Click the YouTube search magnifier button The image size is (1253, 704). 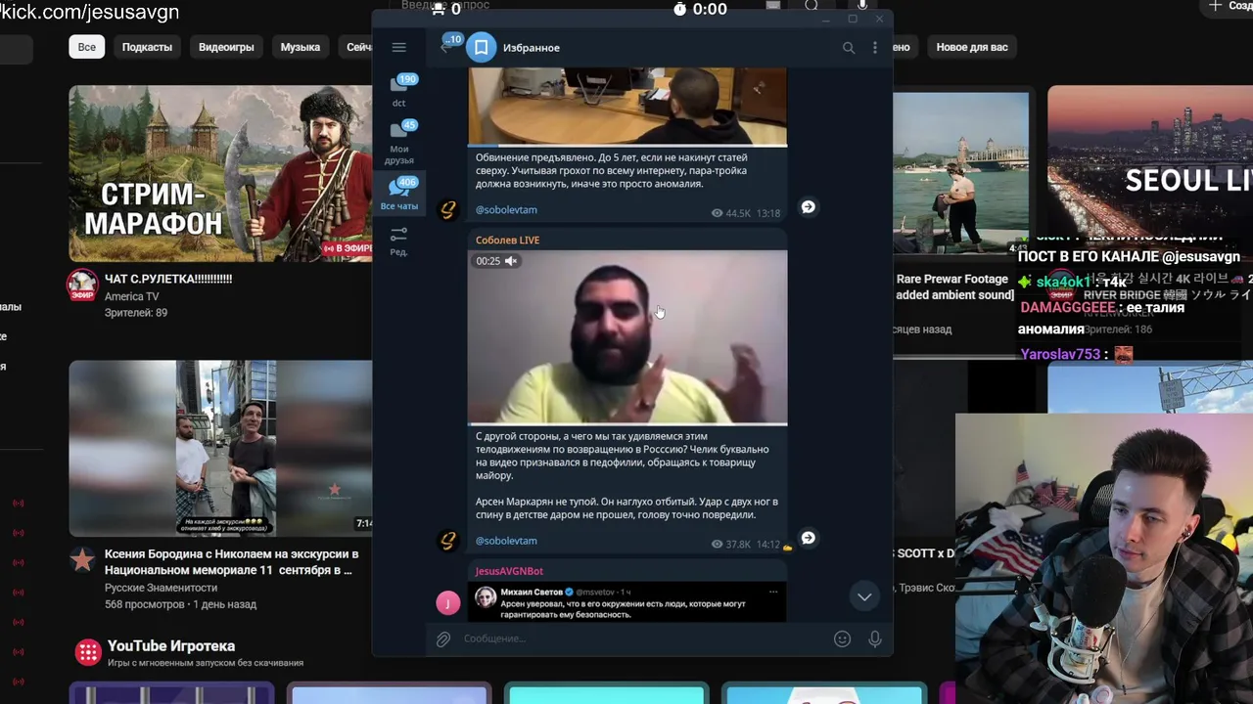(812, 6)
